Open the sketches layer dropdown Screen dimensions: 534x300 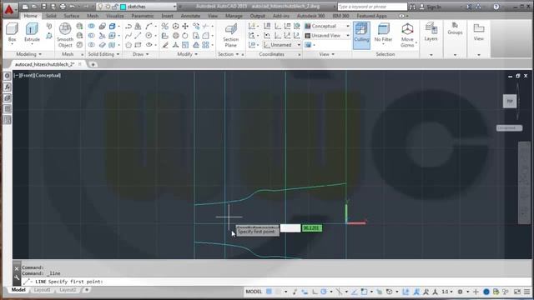174,7
